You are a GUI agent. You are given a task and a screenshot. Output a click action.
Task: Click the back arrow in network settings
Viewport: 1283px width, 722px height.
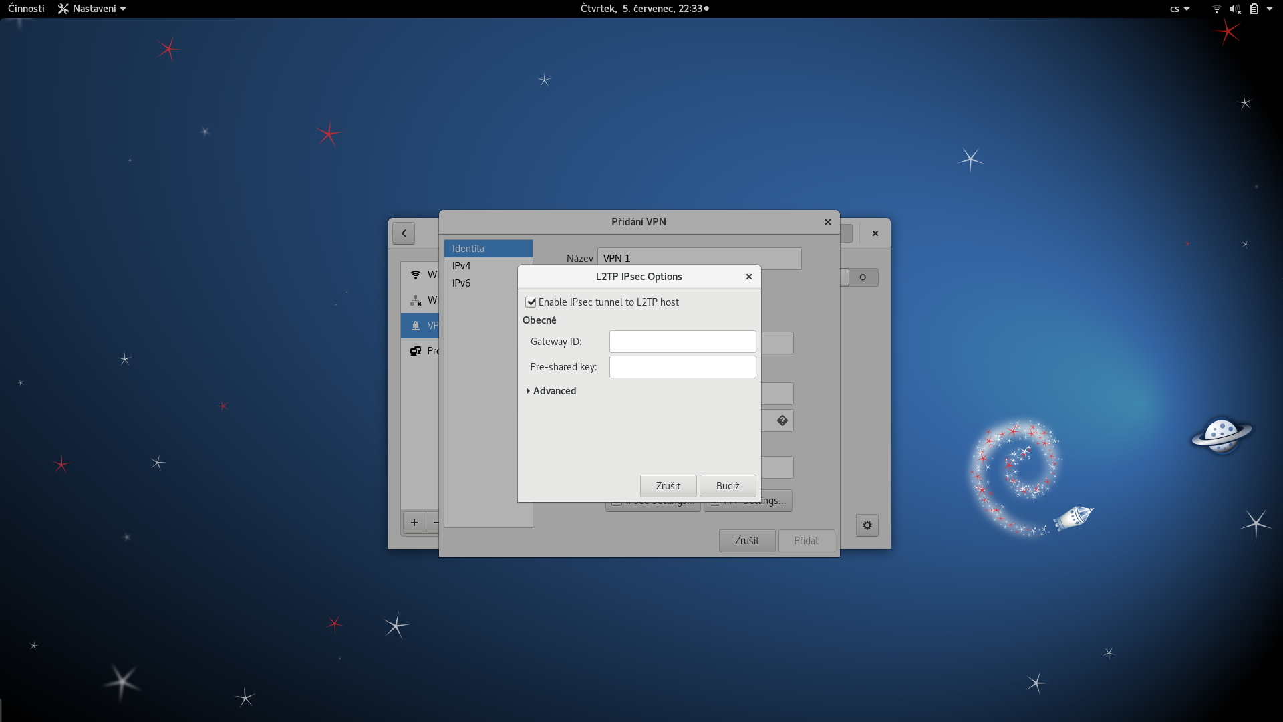click(x=404, y=233)
